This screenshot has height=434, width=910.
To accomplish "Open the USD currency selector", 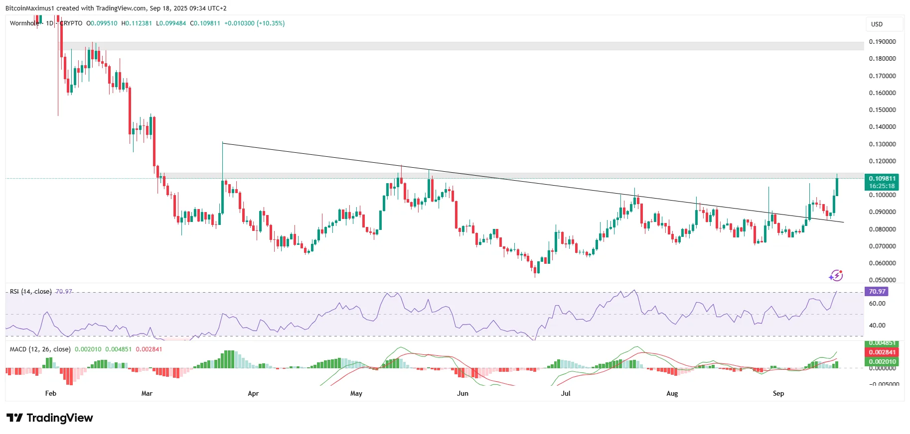I will click(x=884, y=24).
